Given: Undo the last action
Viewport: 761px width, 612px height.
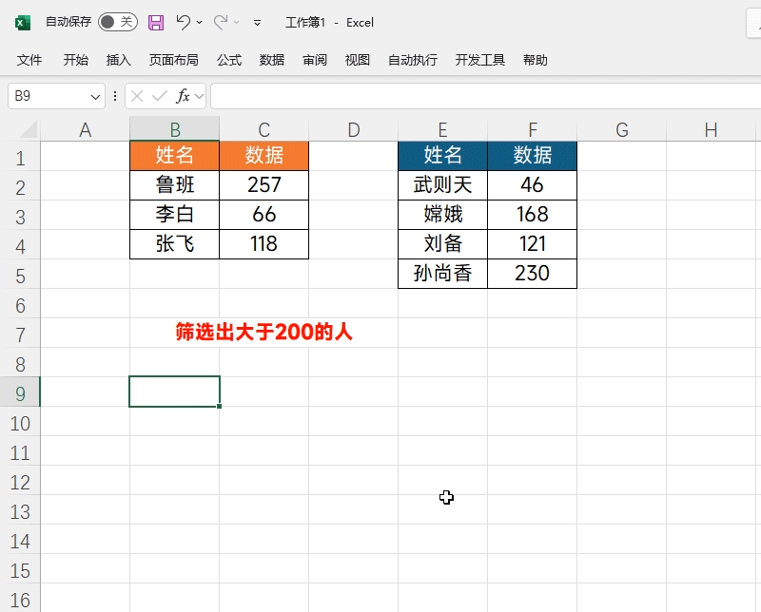Looking at the screenshot, I should [x=184, y=22].
